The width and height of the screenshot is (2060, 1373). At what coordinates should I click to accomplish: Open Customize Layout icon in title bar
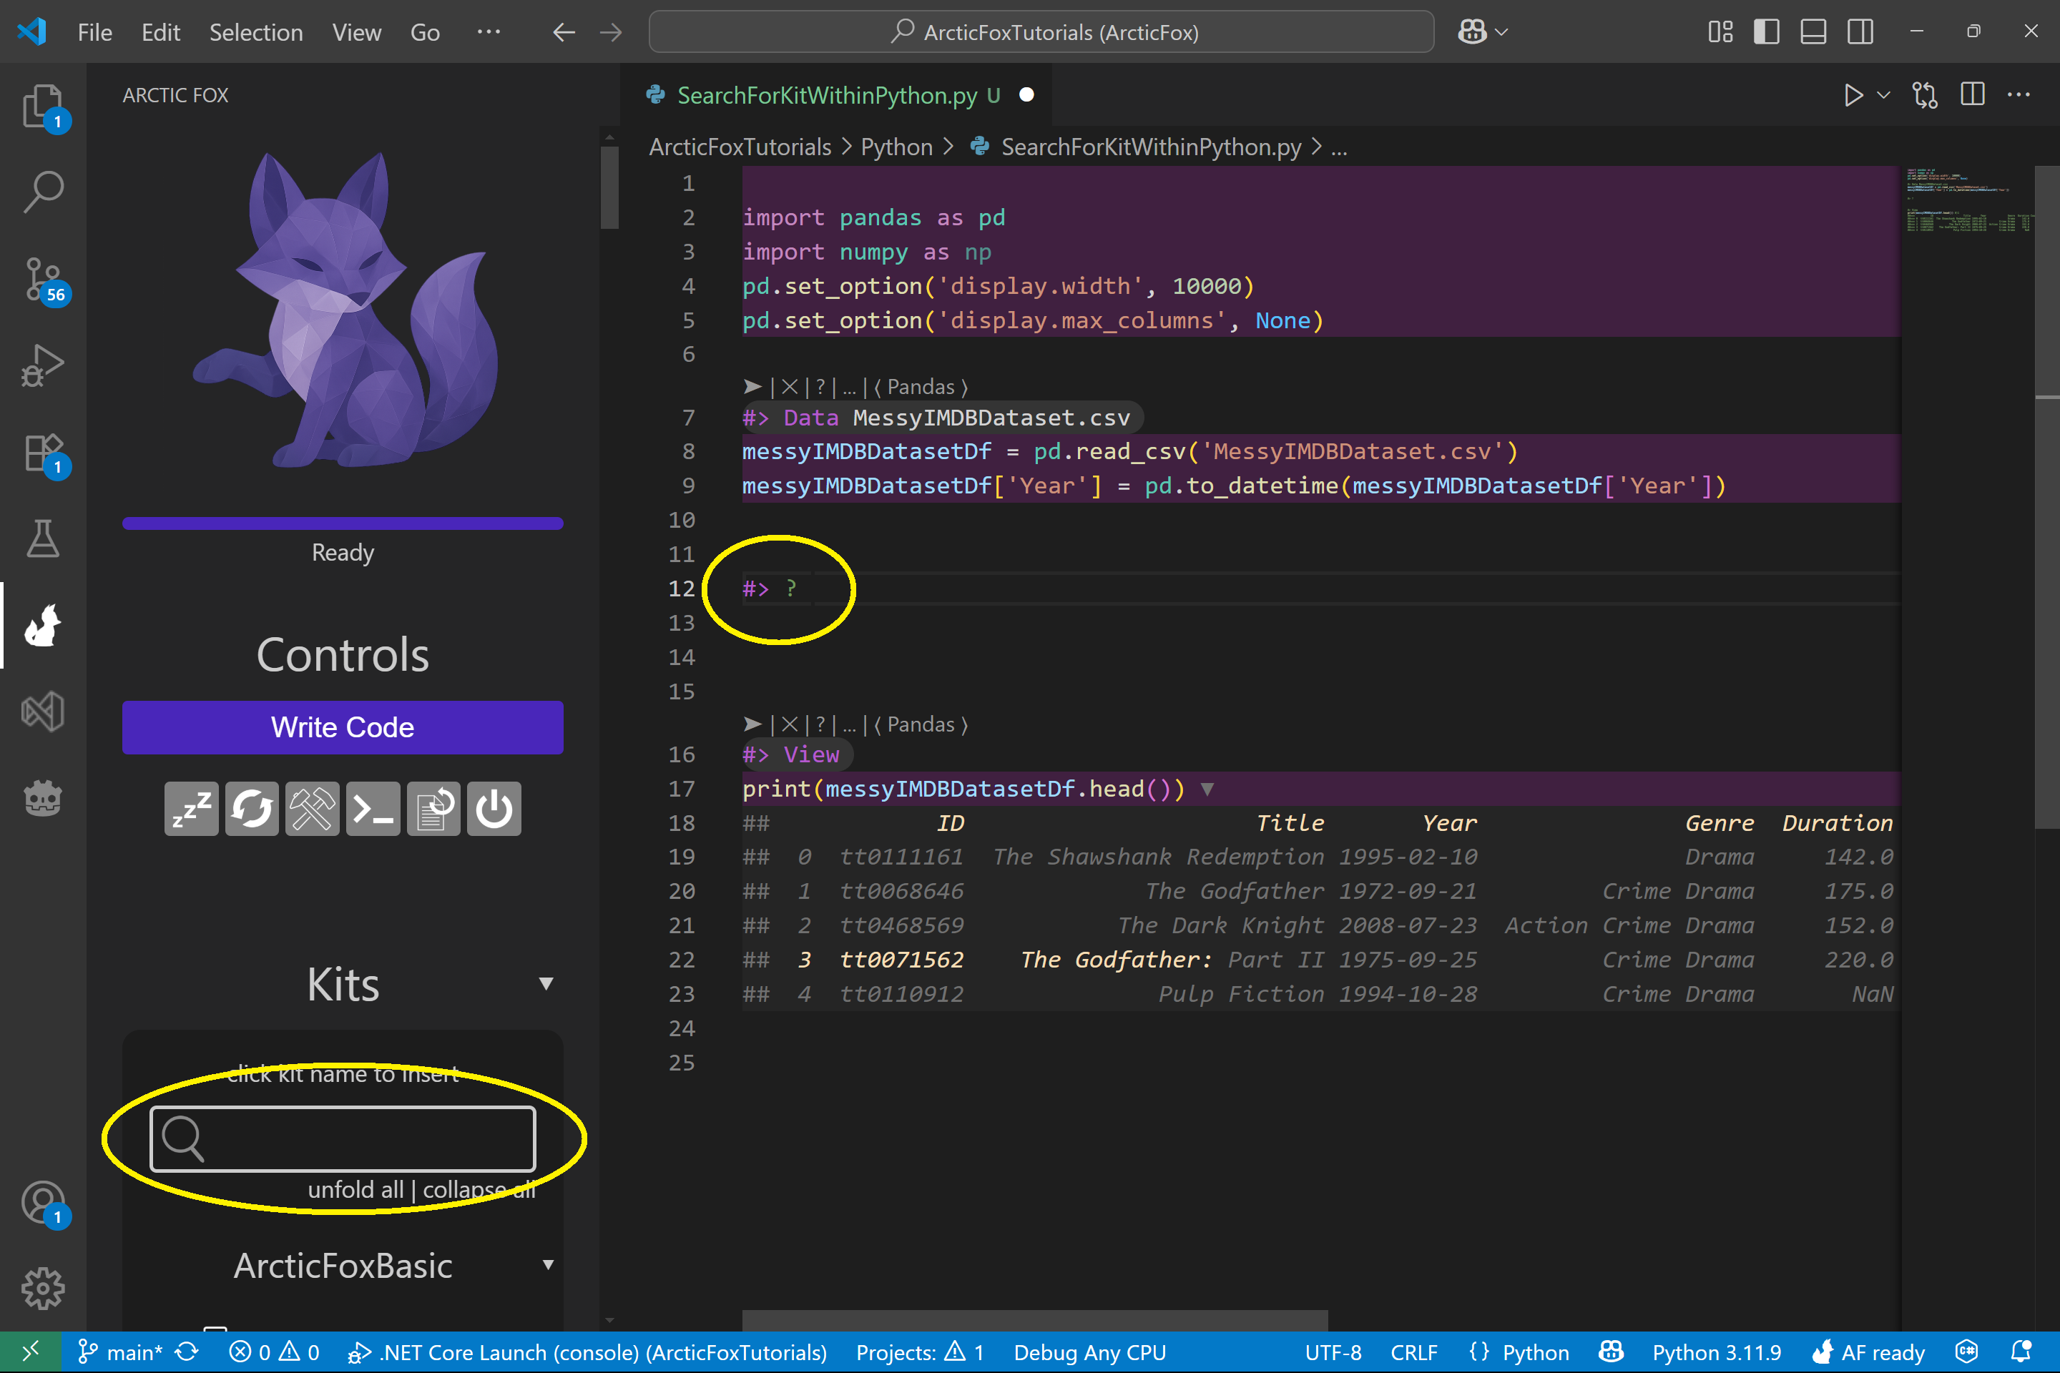tap(1720, 31)
